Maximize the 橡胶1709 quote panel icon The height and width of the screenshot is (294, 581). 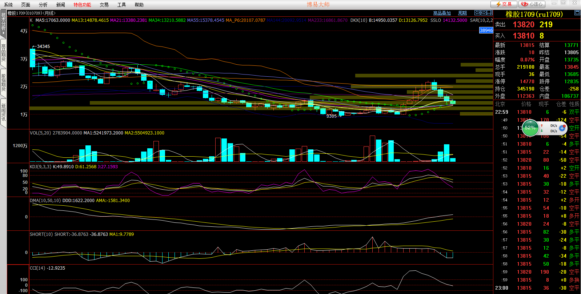click(577, 13)
